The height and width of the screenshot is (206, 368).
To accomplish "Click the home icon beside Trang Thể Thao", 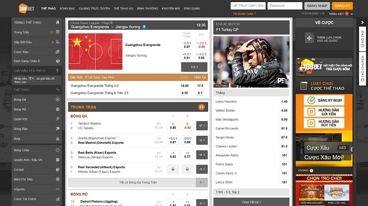I will tap(57, 23).
